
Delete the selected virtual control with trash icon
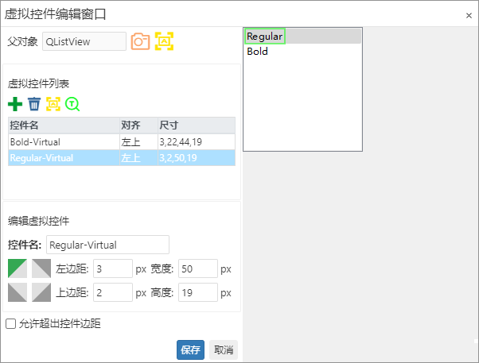click(34, 104)
